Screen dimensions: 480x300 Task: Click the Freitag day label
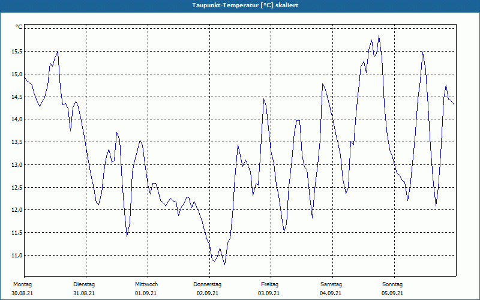[x=269, y=284]
